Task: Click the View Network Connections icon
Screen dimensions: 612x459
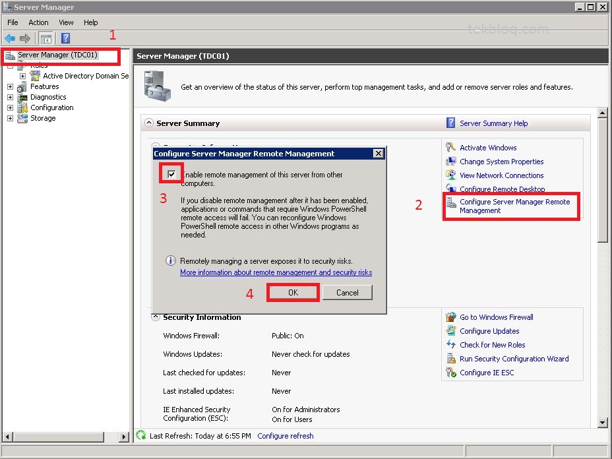Action: [x=451, y=175]
